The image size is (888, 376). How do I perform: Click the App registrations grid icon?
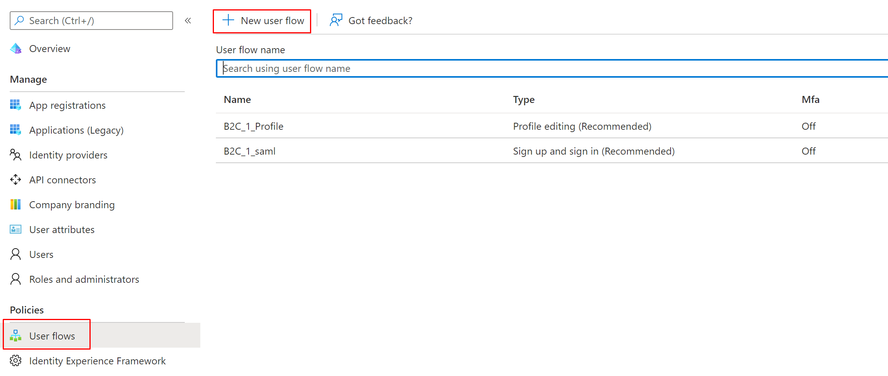pyautogui.click(x=16, y=105)
